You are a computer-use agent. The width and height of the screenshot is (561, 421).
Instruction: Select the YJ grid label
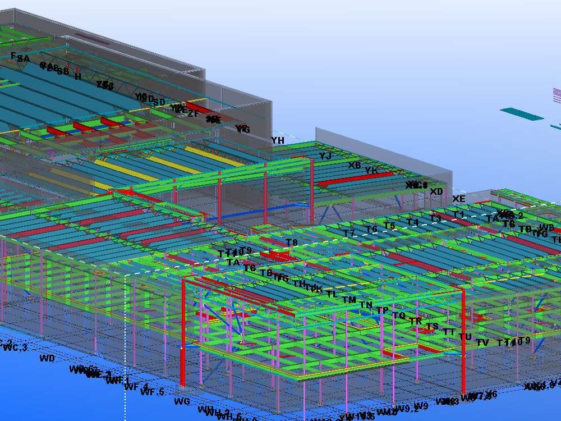(x=325, y=155)
